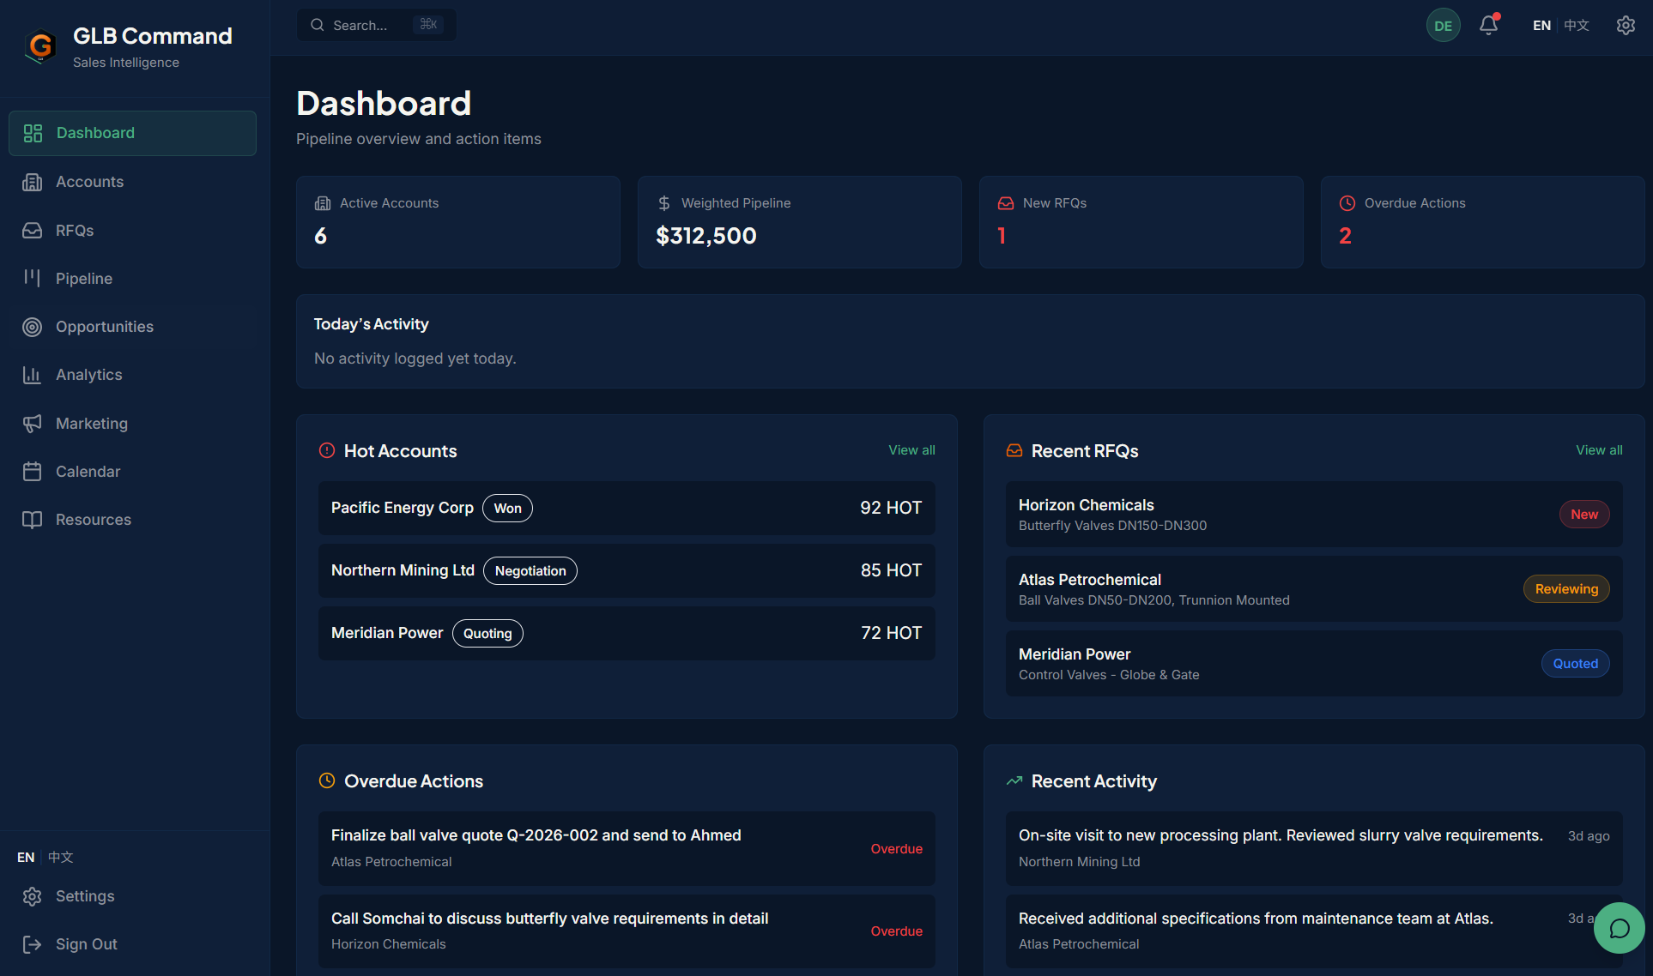This screenshot has width=1653, height=976.
Task: Open RFQs via the envelope sidebar icon
Action: pos(32,230)
